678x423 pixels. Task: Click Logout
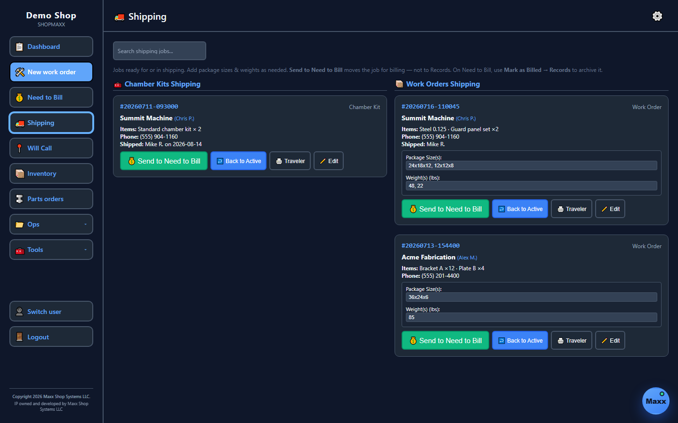click(51, 337)
